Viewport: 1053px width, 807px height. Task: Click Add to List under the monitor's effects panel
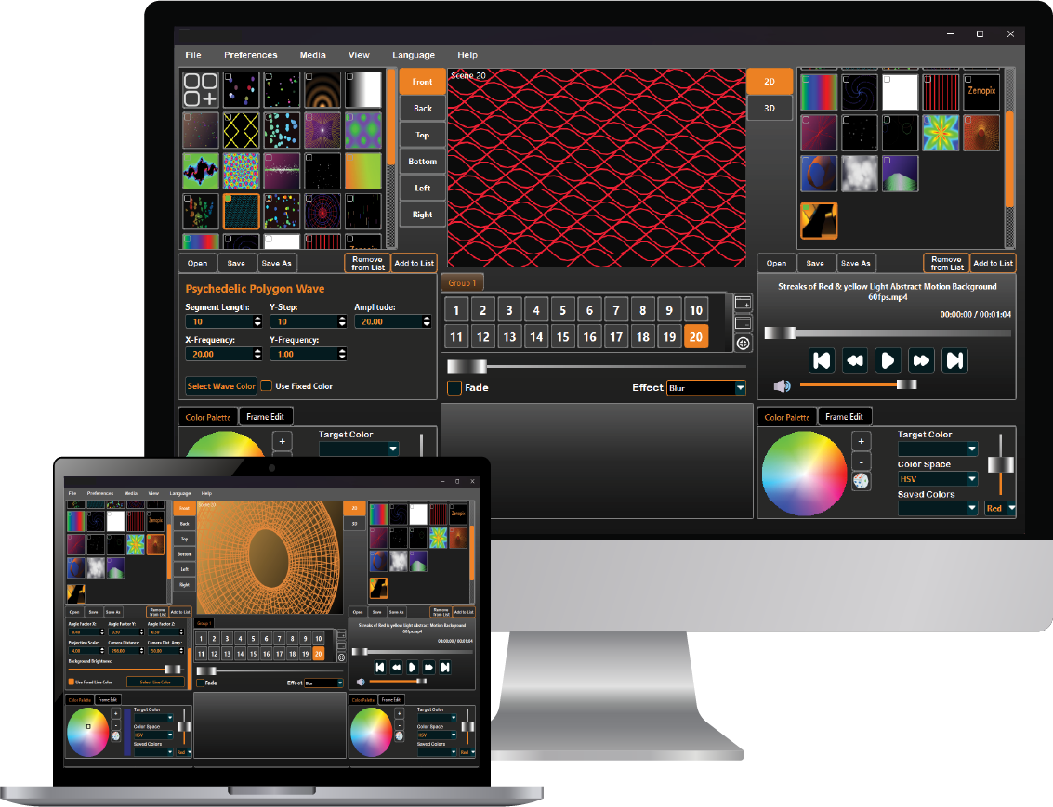[414, 263]
